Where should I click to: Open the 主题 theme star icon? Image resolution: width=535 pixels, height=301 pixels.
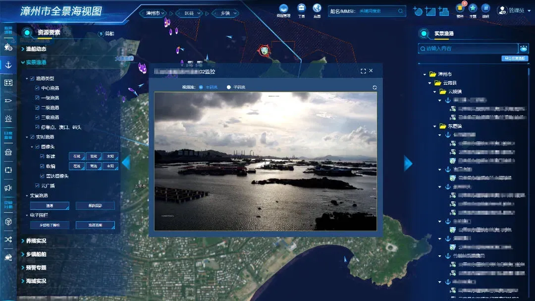(473, 8)
